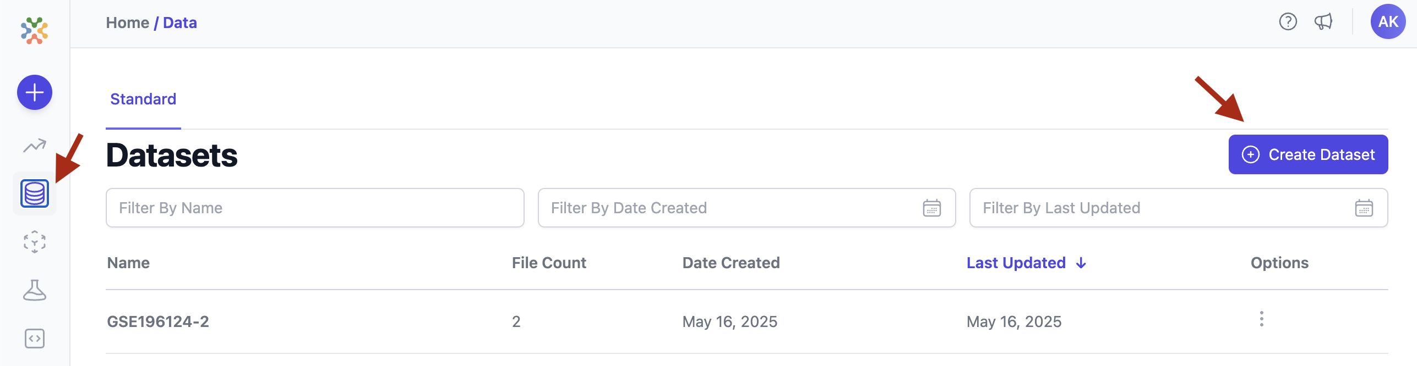Open options menu for GSE196124-2

[x=1261, y=319]
